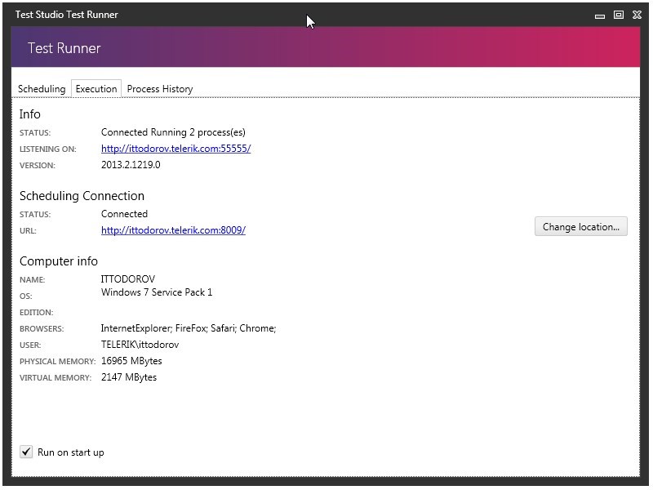Maximize the Test Runner window
The width and height of the screenshot is (653, 490).
tap(619, 15)
